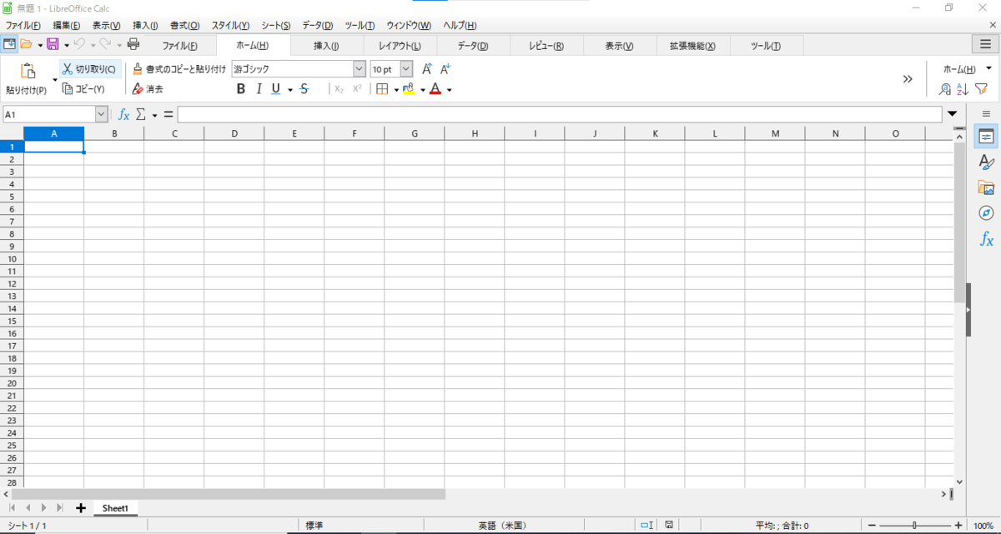Click the purple Save icon
Image resolution: width=1001 pixels, height=534 pixels.
pos(53,44)
